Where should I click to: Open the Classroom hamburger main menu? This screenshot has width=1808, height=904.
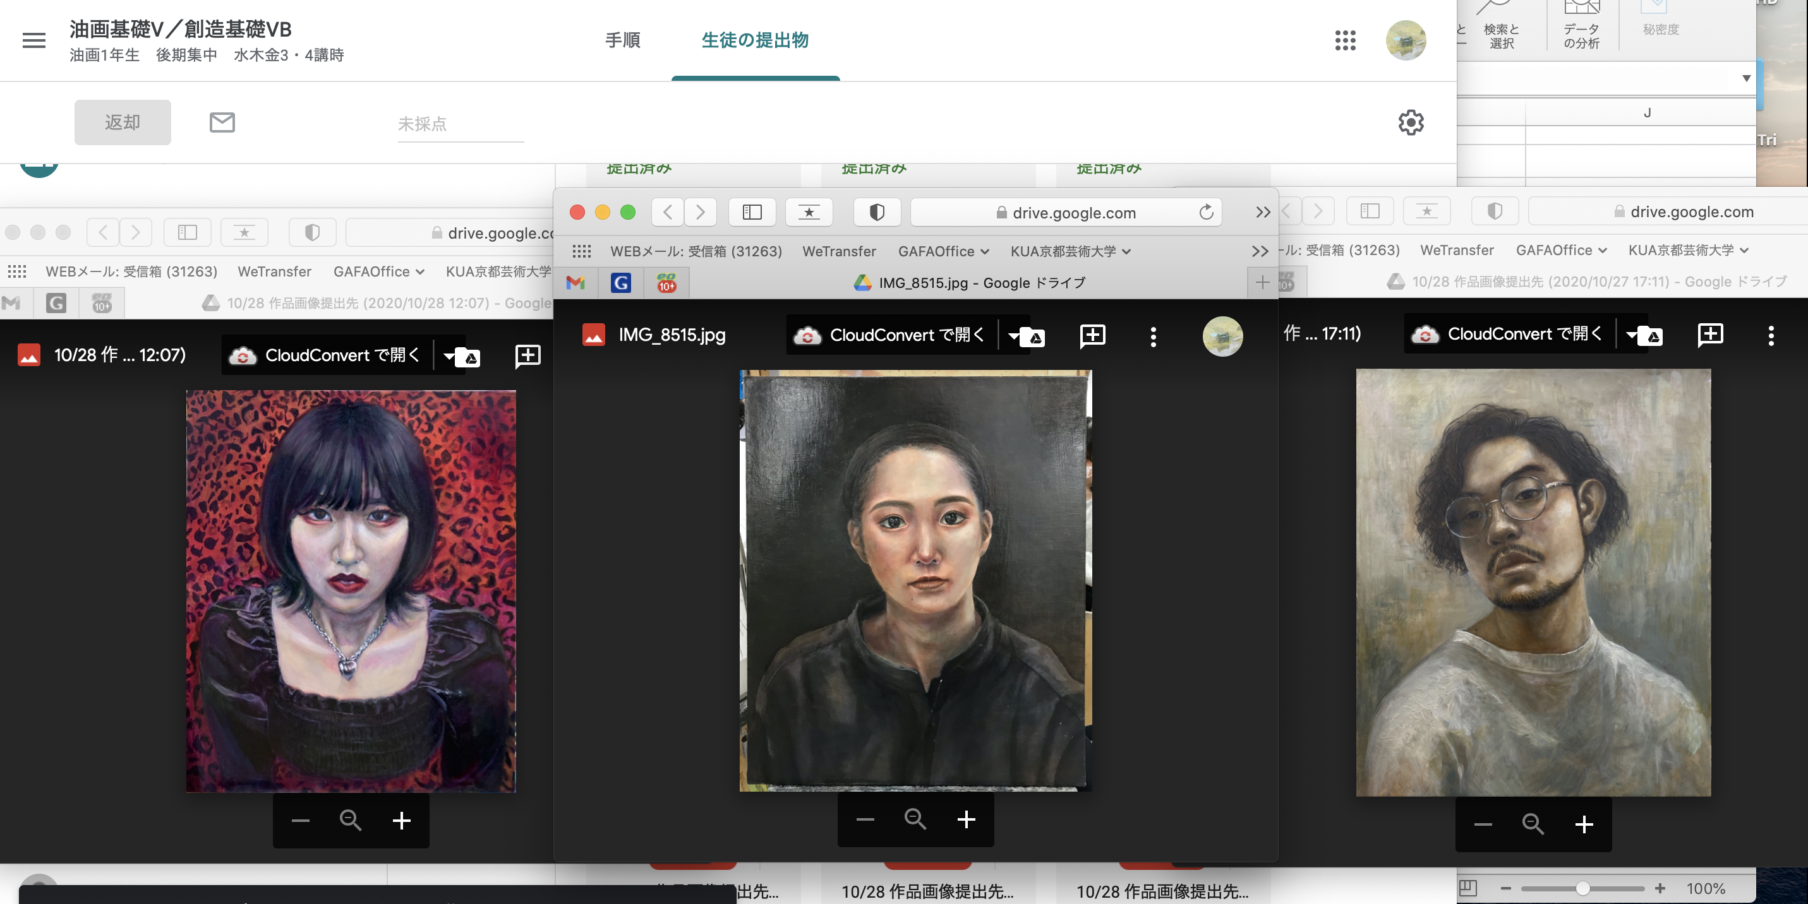coord(33,40)
